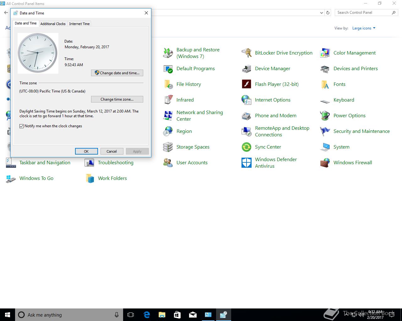Screen dimensions: 402x321
Task: Click the analog clock face
Action: click(38, 53)
